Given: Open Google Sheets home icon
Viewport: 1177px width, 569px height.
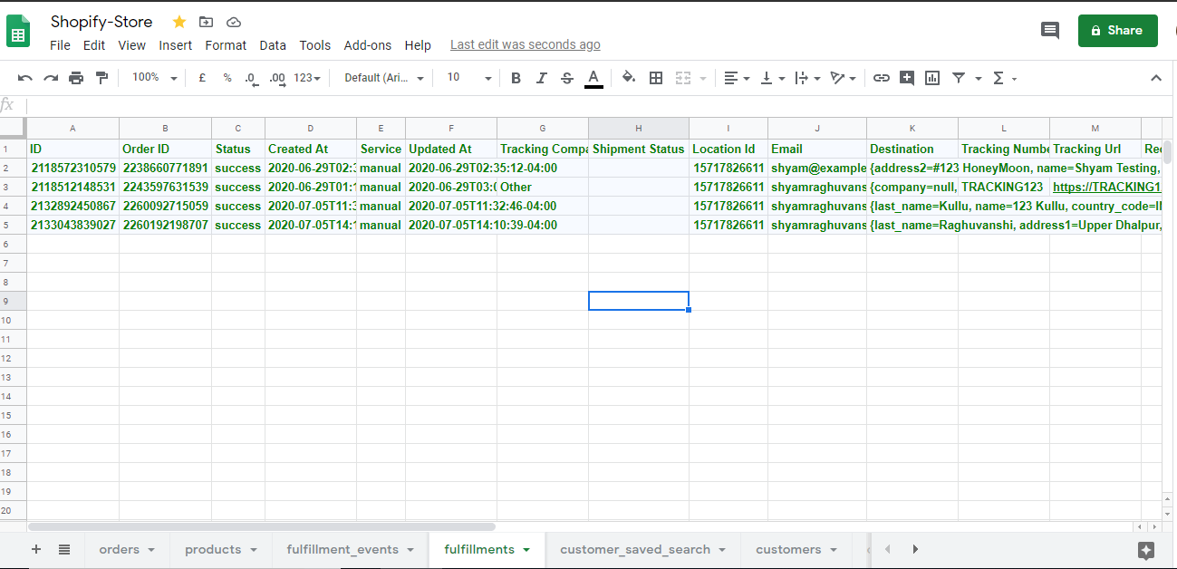Looking at the screenshot, I should [x=19, y=31].
